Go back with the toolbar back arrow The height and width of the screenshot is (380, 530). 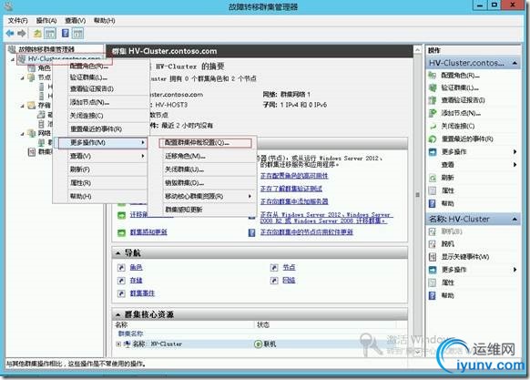pos(10,33)
